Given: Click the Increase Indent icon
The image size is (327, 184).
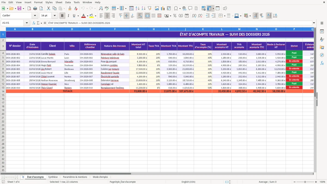Looking at the screenshot, I should [208, 16].
